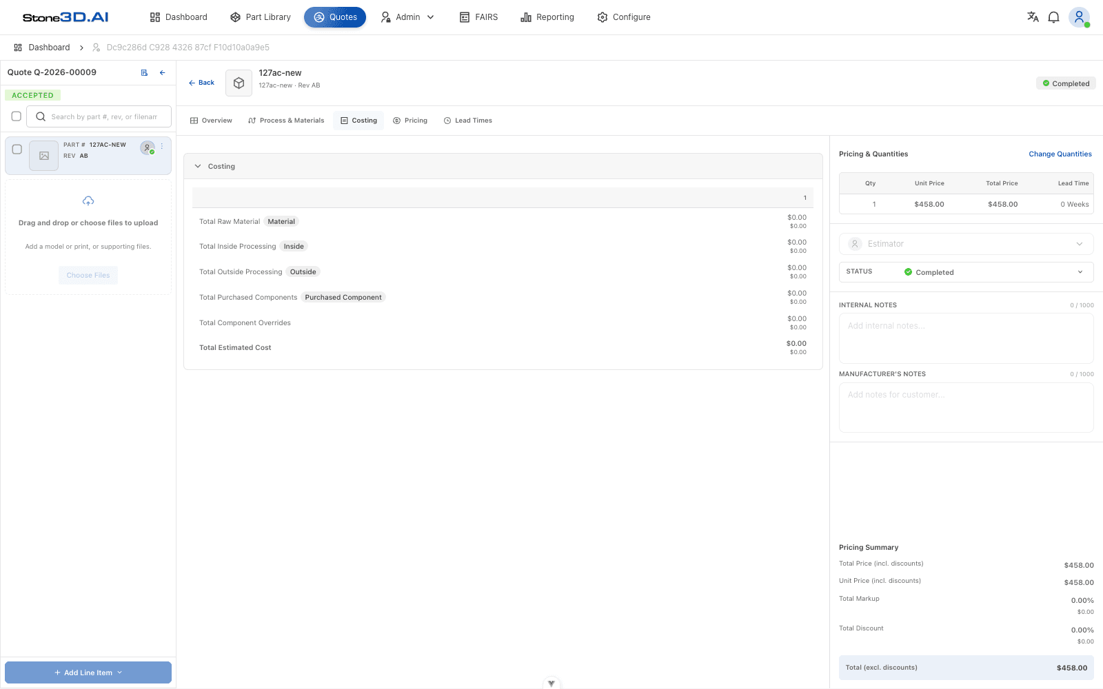Open Part Library

coord(261,17)
